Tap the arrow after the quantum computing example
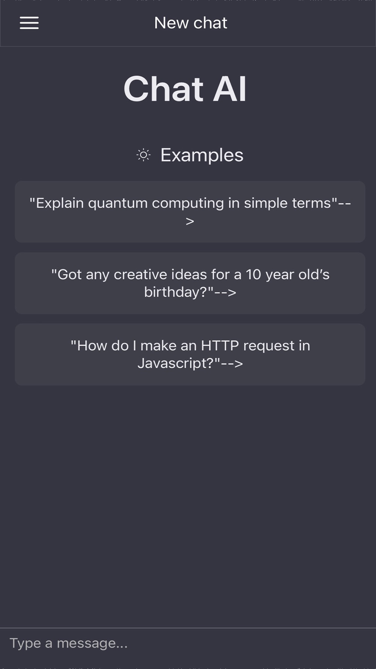 pos(190,221)
